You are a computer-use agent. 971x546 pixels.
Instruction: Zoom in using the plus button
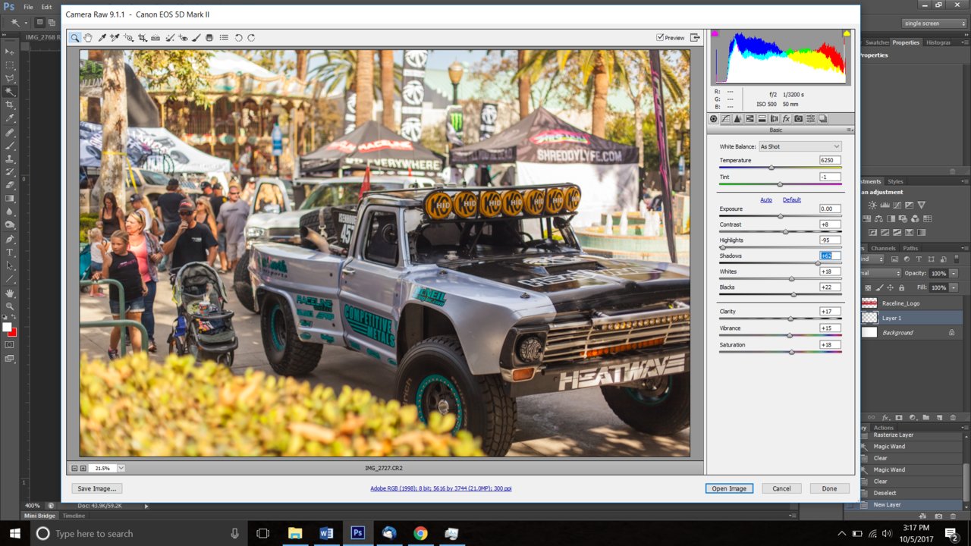[83, 468]
